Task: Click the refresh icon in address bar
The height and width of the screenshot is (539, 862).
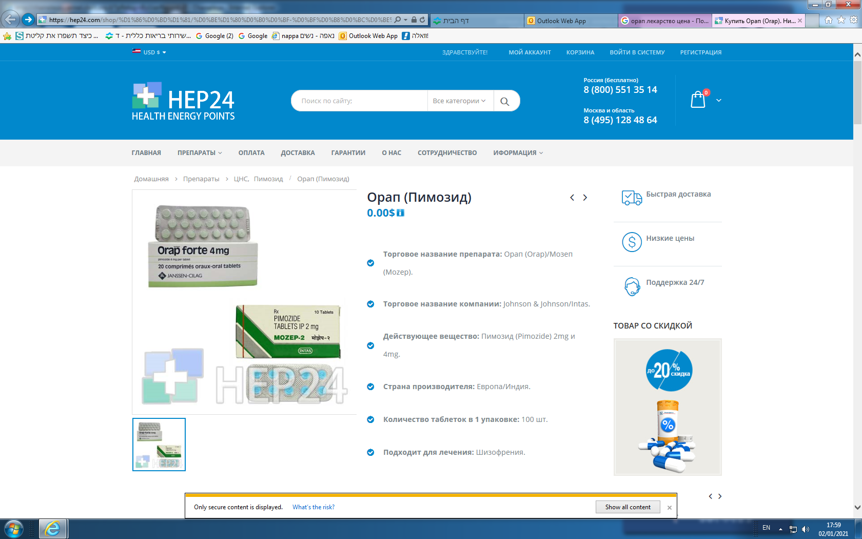Action: 422,20
